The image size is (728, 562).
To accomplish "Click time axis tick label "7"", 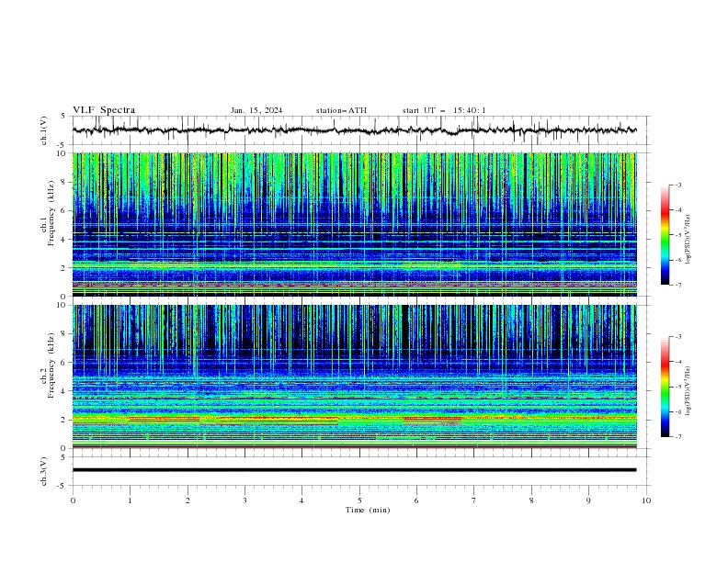I will pyautogui.click(x=474, y=500).
